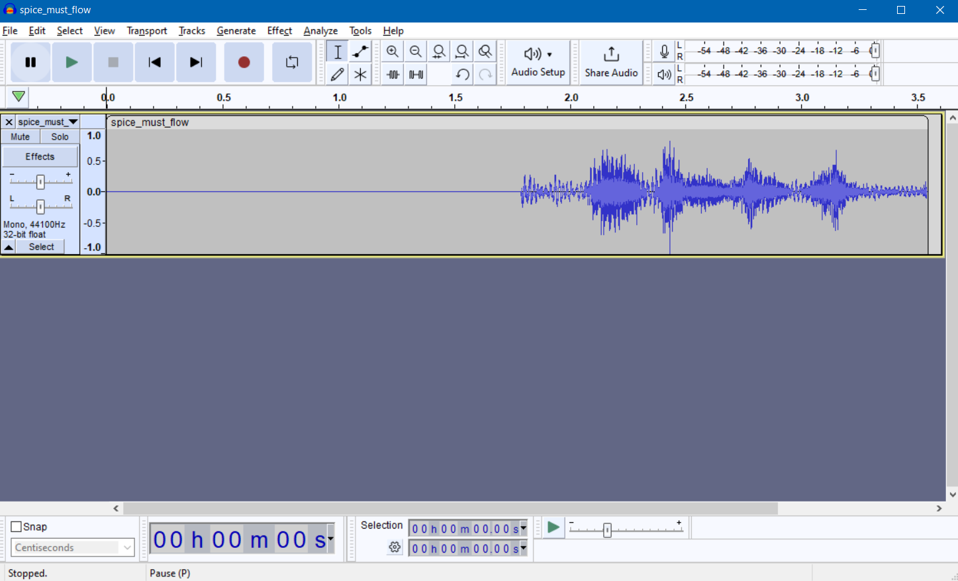Screen dimensions: 958x581
Task: Mute the spice_must_flow track
Action: click(x=20, y=136)
